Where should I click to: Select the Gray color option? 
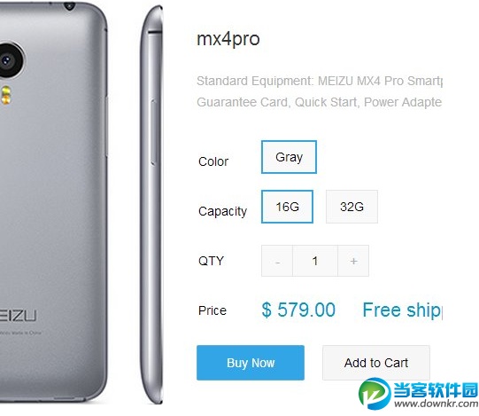coord(289,157)
